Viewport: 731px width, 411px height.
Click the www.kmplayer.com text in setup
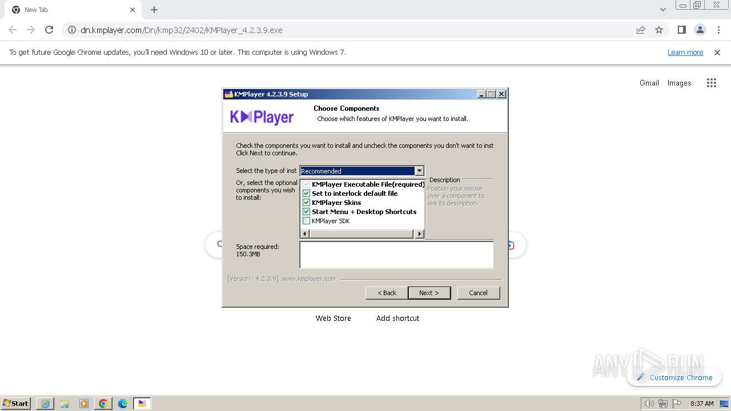point(308,279)
